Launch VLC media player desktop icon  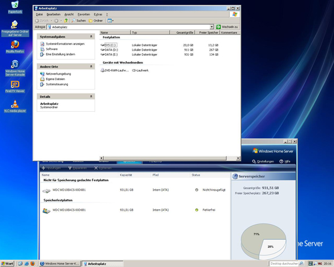(15, 106)
